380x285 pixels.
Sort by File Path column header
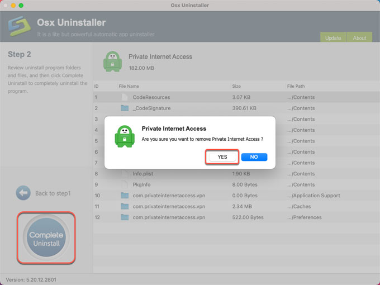pos(296,87)
